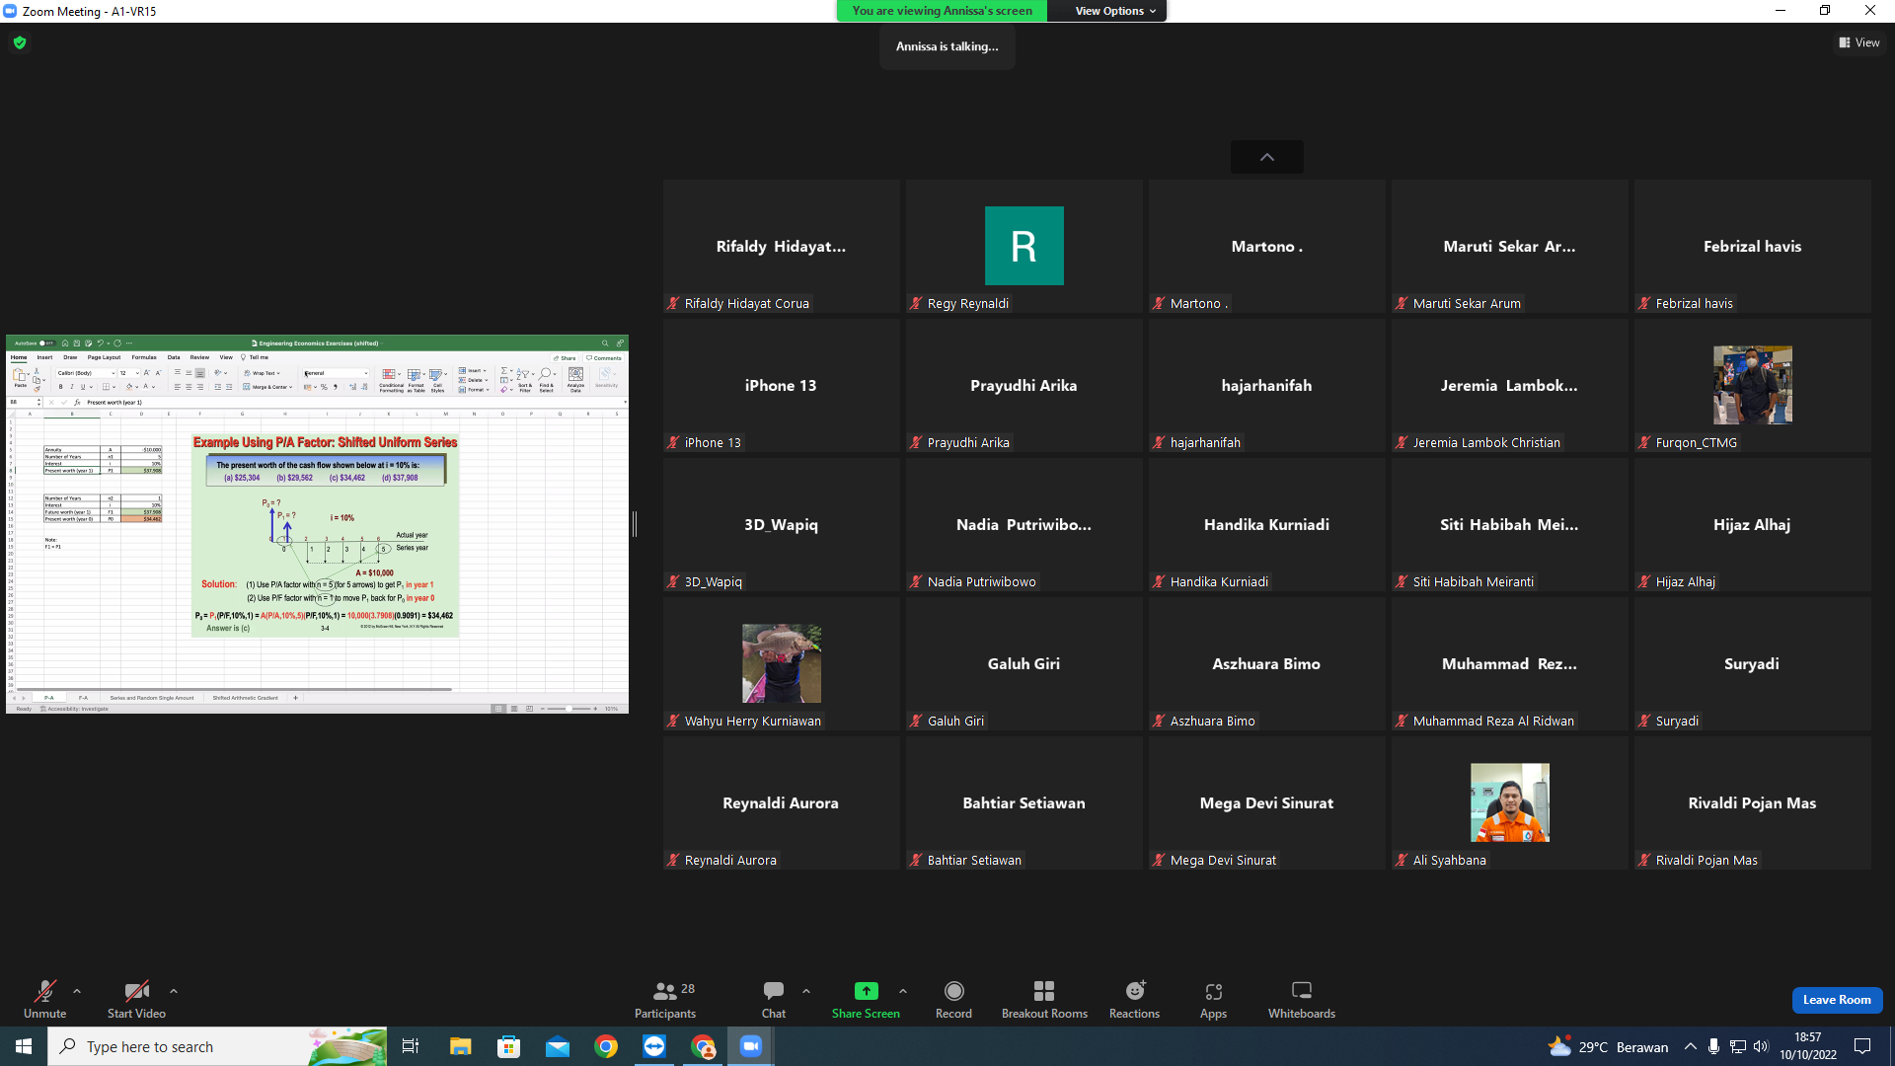The image size is (1895, 1066).
Task: Open Breakout Rooms
Action: click(1044, 999)
